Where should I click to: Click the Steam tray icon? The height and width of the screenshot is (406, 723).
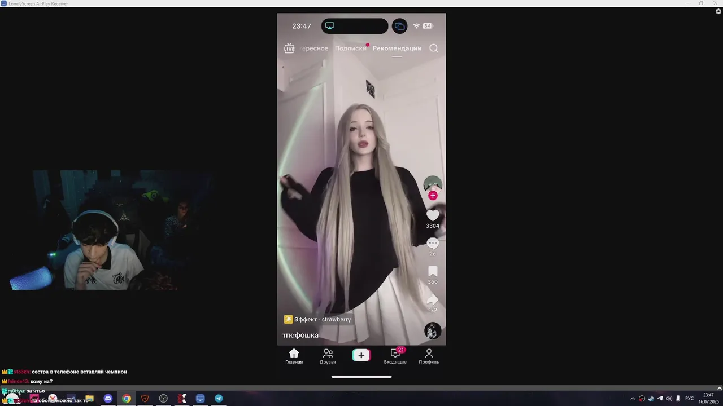pos(651,399)
